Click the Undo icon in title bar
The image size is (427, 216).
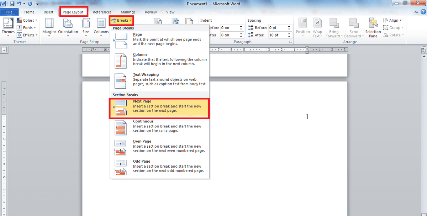tap(19, 4)
